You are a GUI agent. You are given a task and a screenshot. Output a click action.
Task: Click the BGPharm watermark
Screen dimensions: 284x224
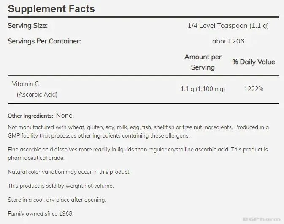(x=261, y=219)
